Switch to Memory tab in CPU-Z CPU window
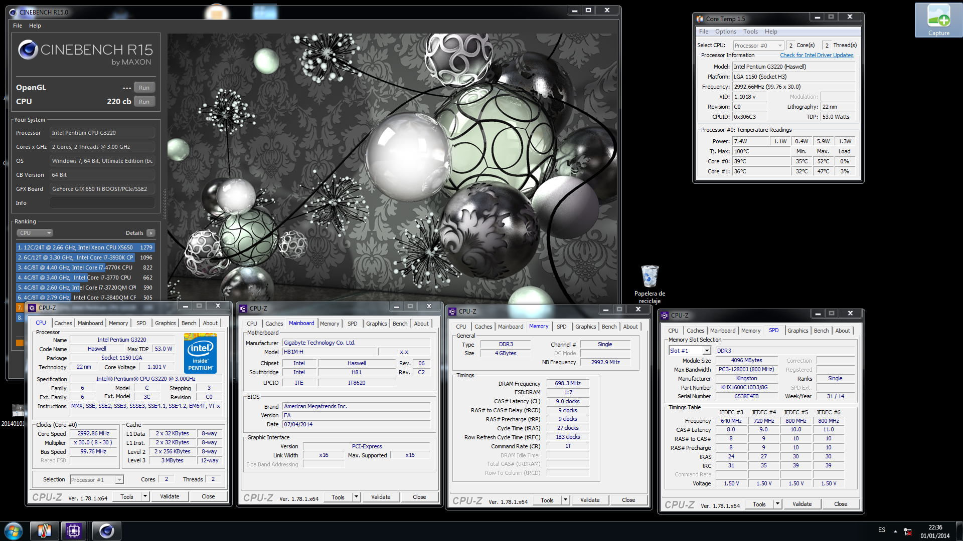 point(118,323)
